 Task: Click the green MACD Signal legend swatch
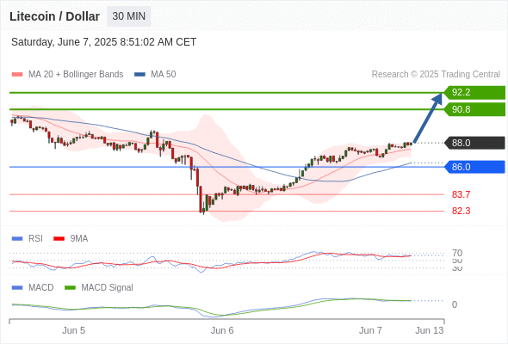point(70,288)
